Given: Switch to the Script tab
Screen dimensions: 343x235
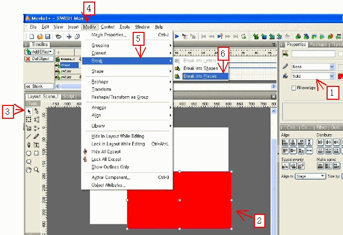Looking at the screenshot, I should tap(69, 97).
